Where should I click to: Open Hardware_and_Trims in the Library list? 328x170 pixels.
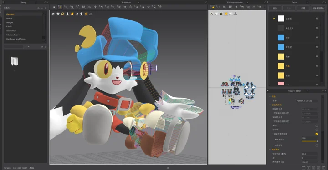pyautogui.click(x=15, y=39)
